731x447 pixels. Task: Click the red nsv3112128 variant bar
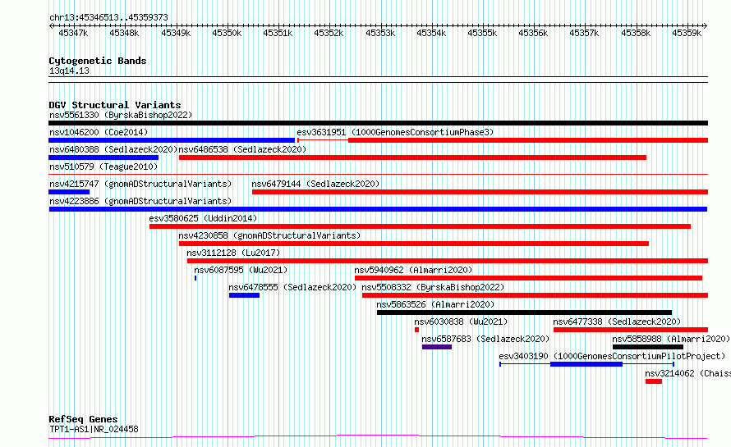point(448,261)
